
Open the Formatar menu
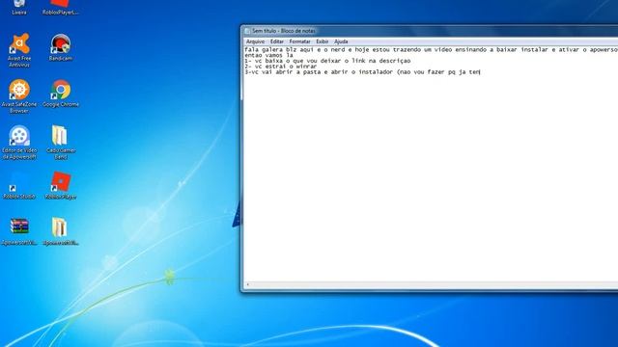[299, 41]
